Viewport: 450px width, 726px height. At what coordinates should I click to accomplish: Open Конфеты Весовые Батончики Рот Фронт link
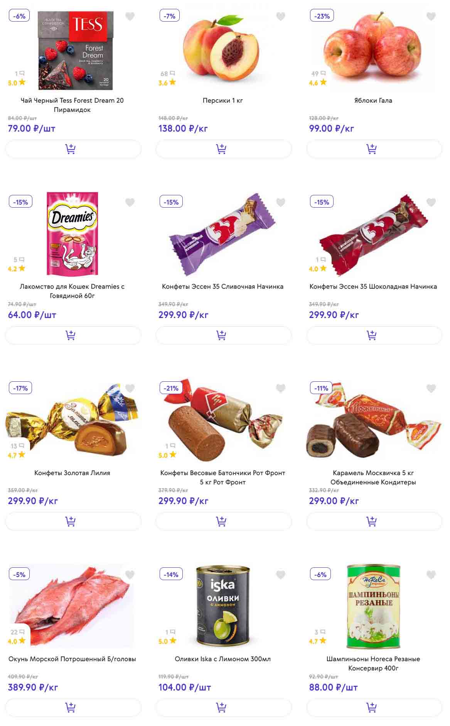tap(223, 477)
